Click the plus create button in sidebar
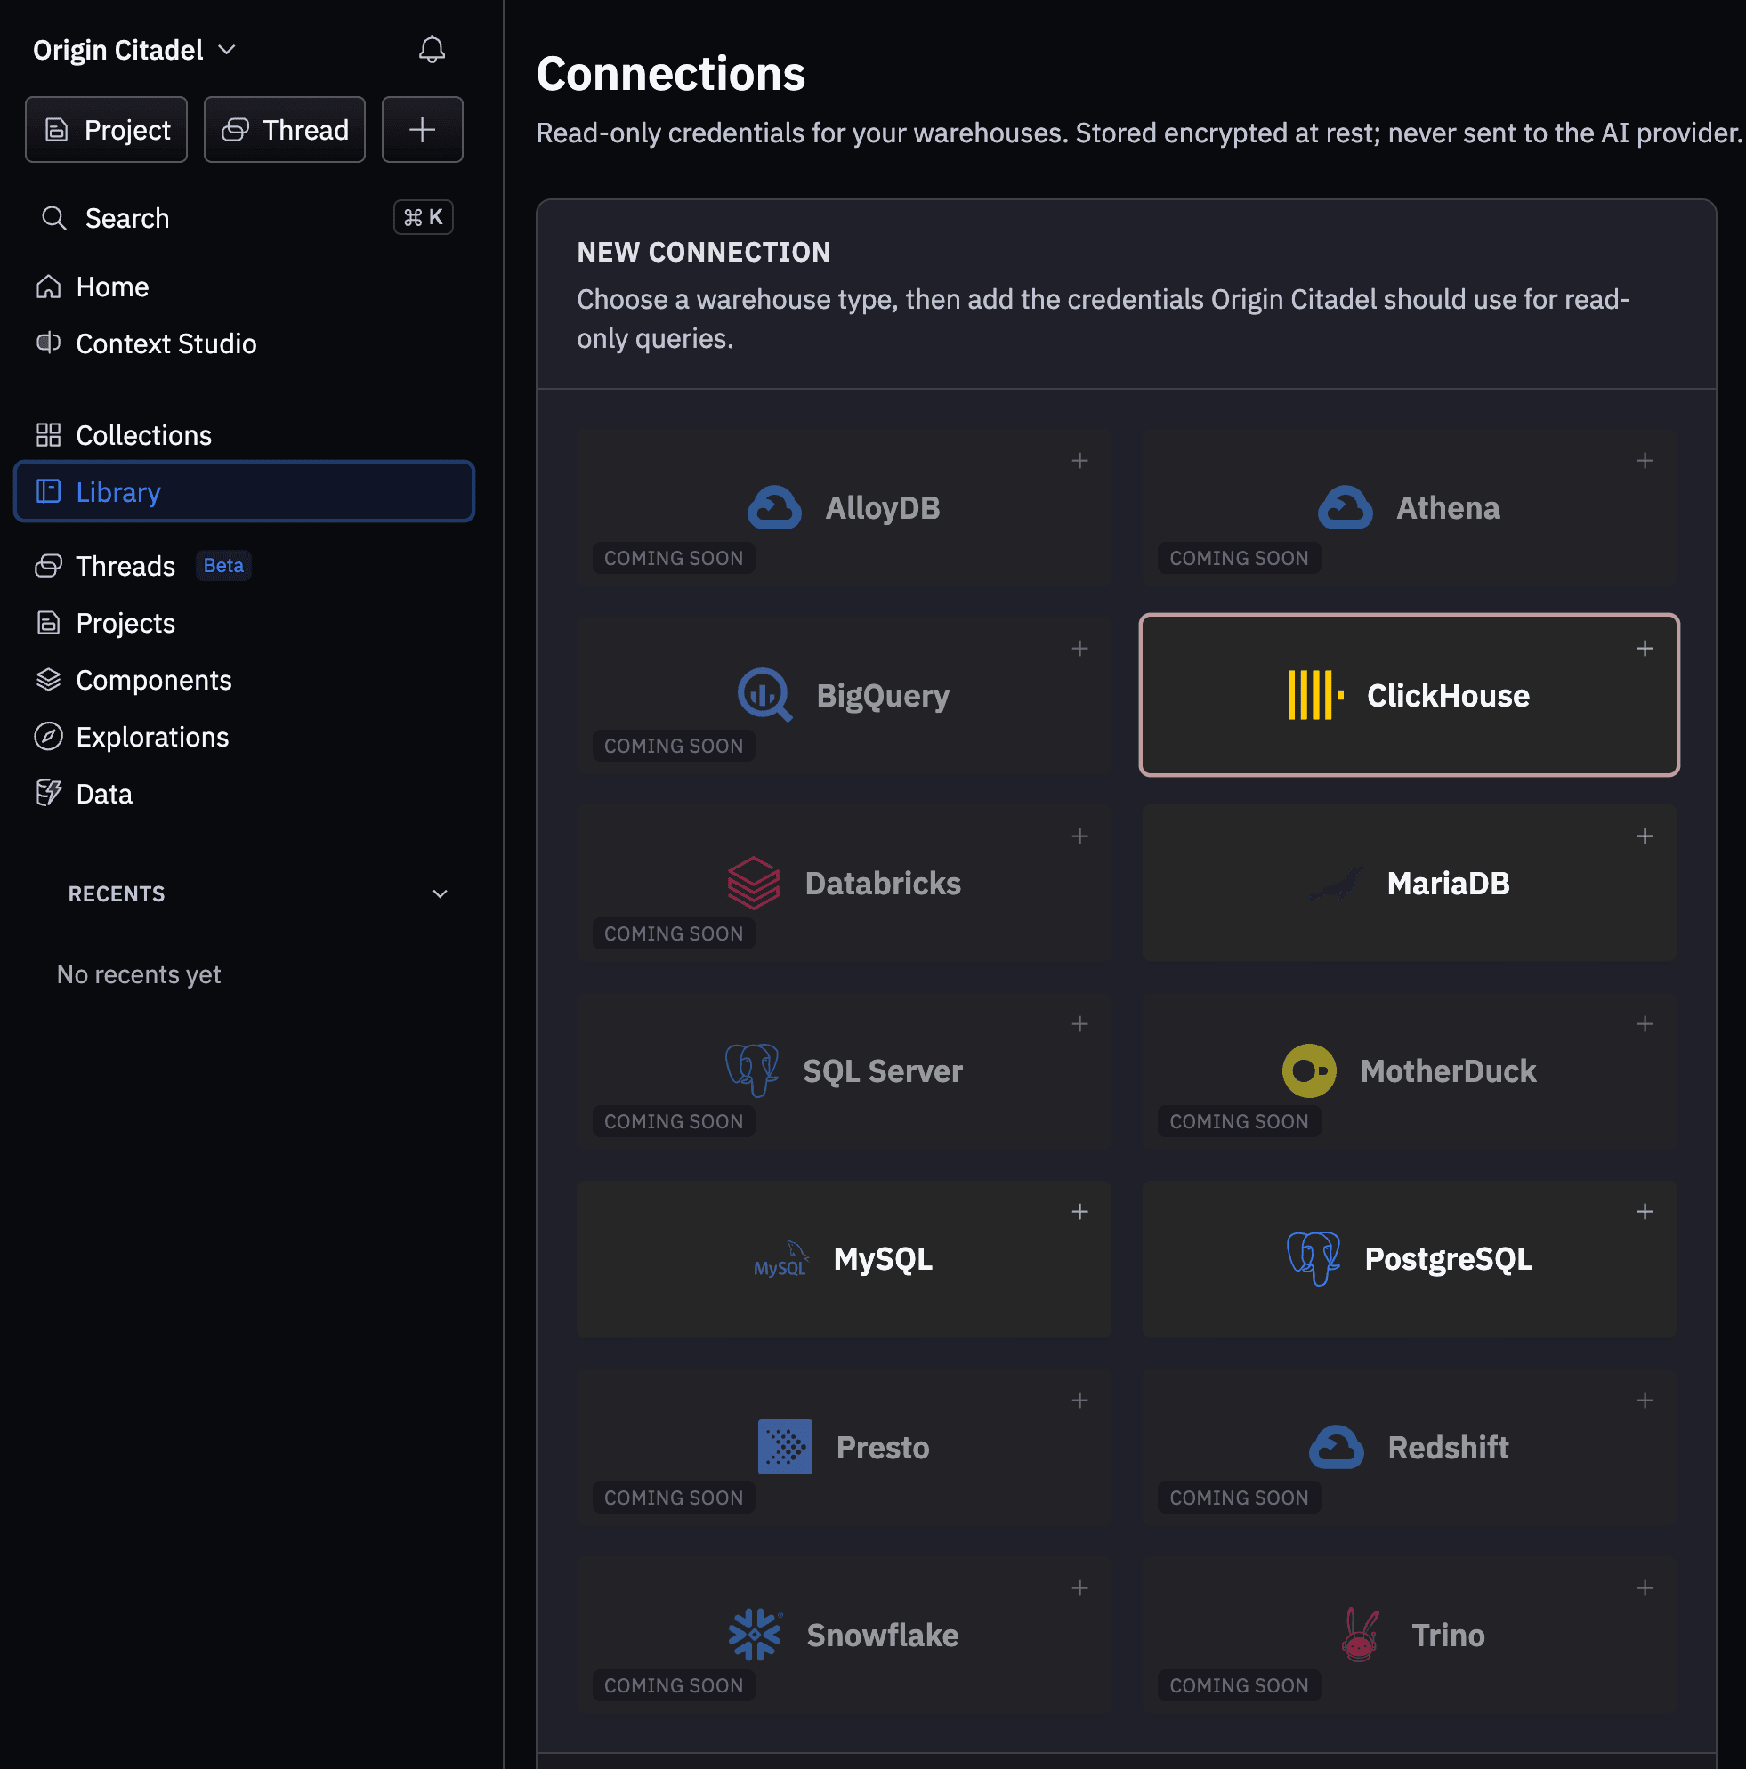1746x1769 pixels. point(422,129)
